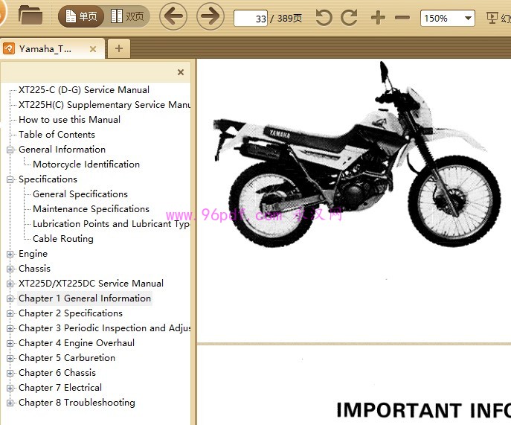The image size is (511, 425).
Task: Open the Chassis bookmark
Action: tap(34, 269)
